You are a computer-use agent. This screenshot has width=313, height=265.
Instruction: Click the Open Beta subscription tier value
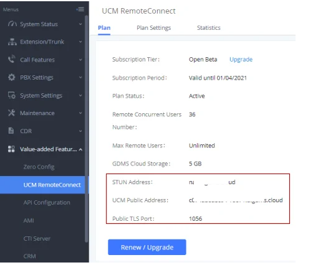203,60
